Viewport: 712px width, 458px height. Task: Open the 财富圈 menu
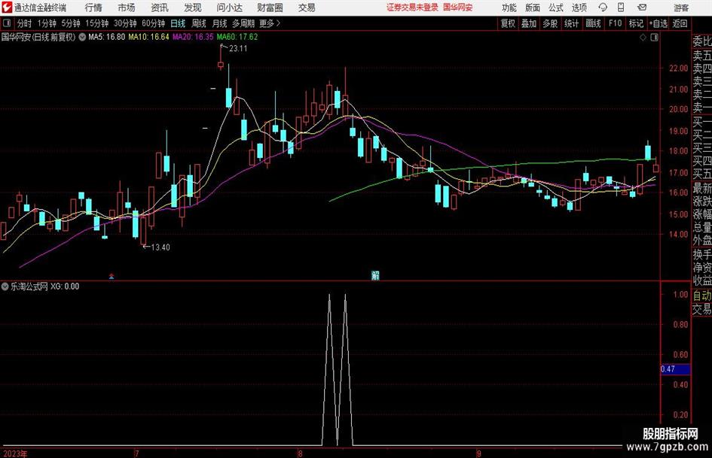pyautogui.click(x=270, y=8)
